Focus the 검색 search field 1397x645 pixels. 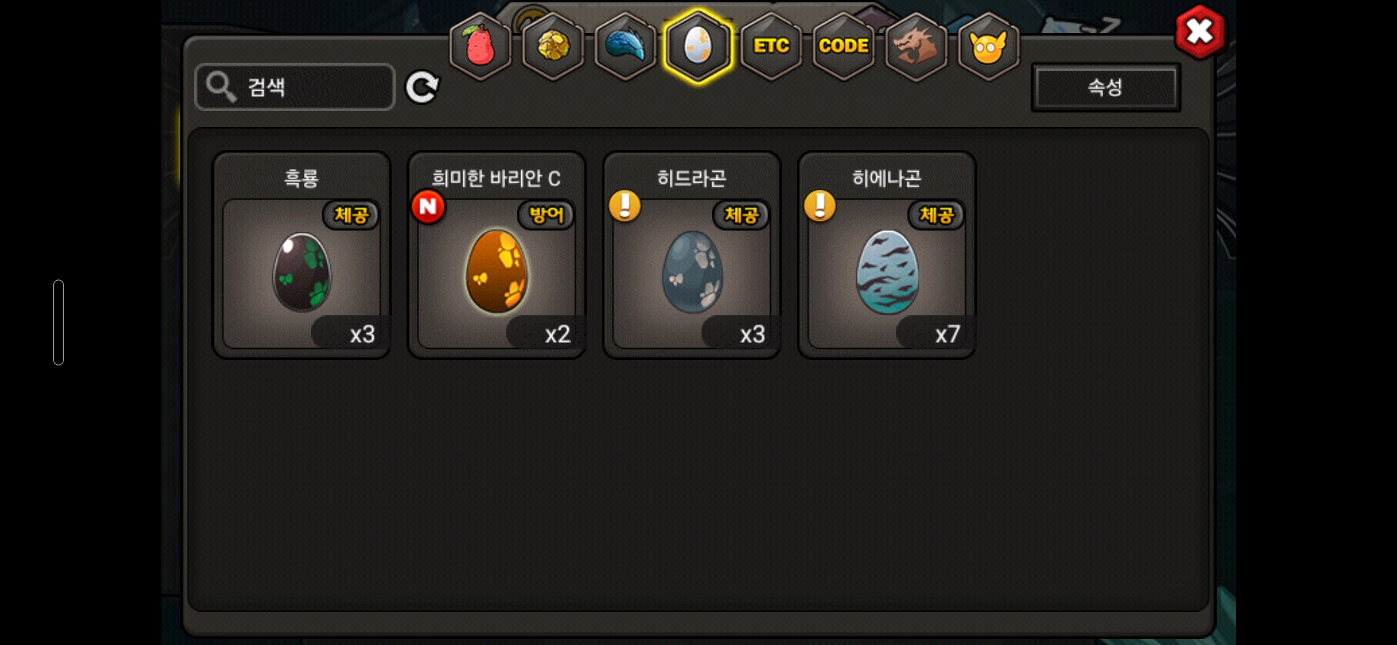click(x=295, y=87)
